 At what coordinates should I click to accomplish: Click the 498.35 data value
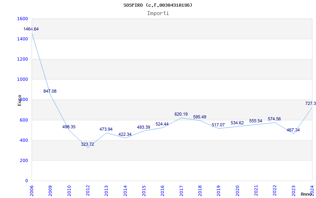coord(69,127)
